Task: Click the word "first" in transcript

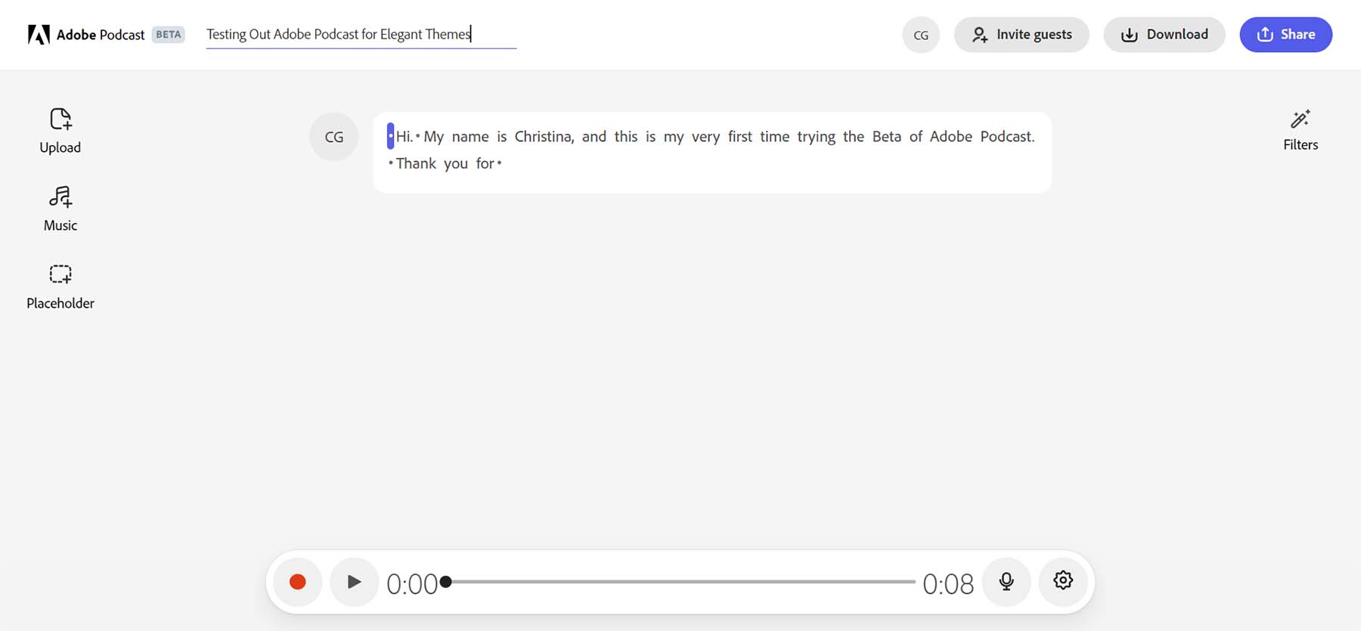Action: click(740, 137)
